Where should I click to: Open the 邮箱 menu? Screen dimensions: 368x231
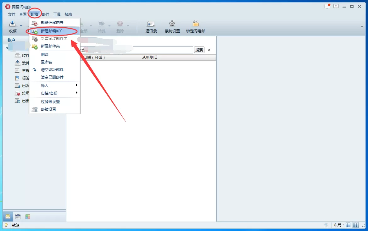coord(34,14)
